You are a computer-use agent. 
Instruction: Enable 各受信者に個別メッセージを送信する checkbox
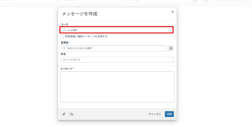[62, 36]
